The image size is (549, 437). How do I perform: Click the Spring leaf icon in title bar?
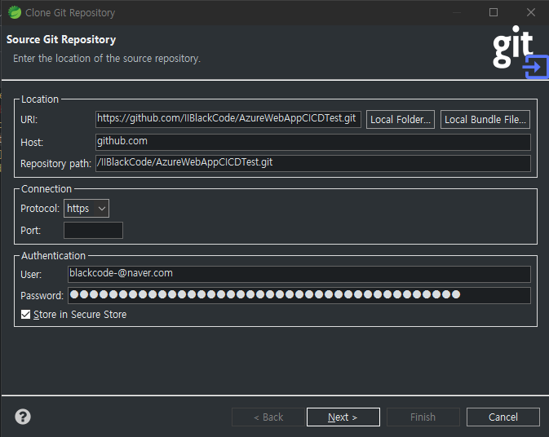point(15,12)
